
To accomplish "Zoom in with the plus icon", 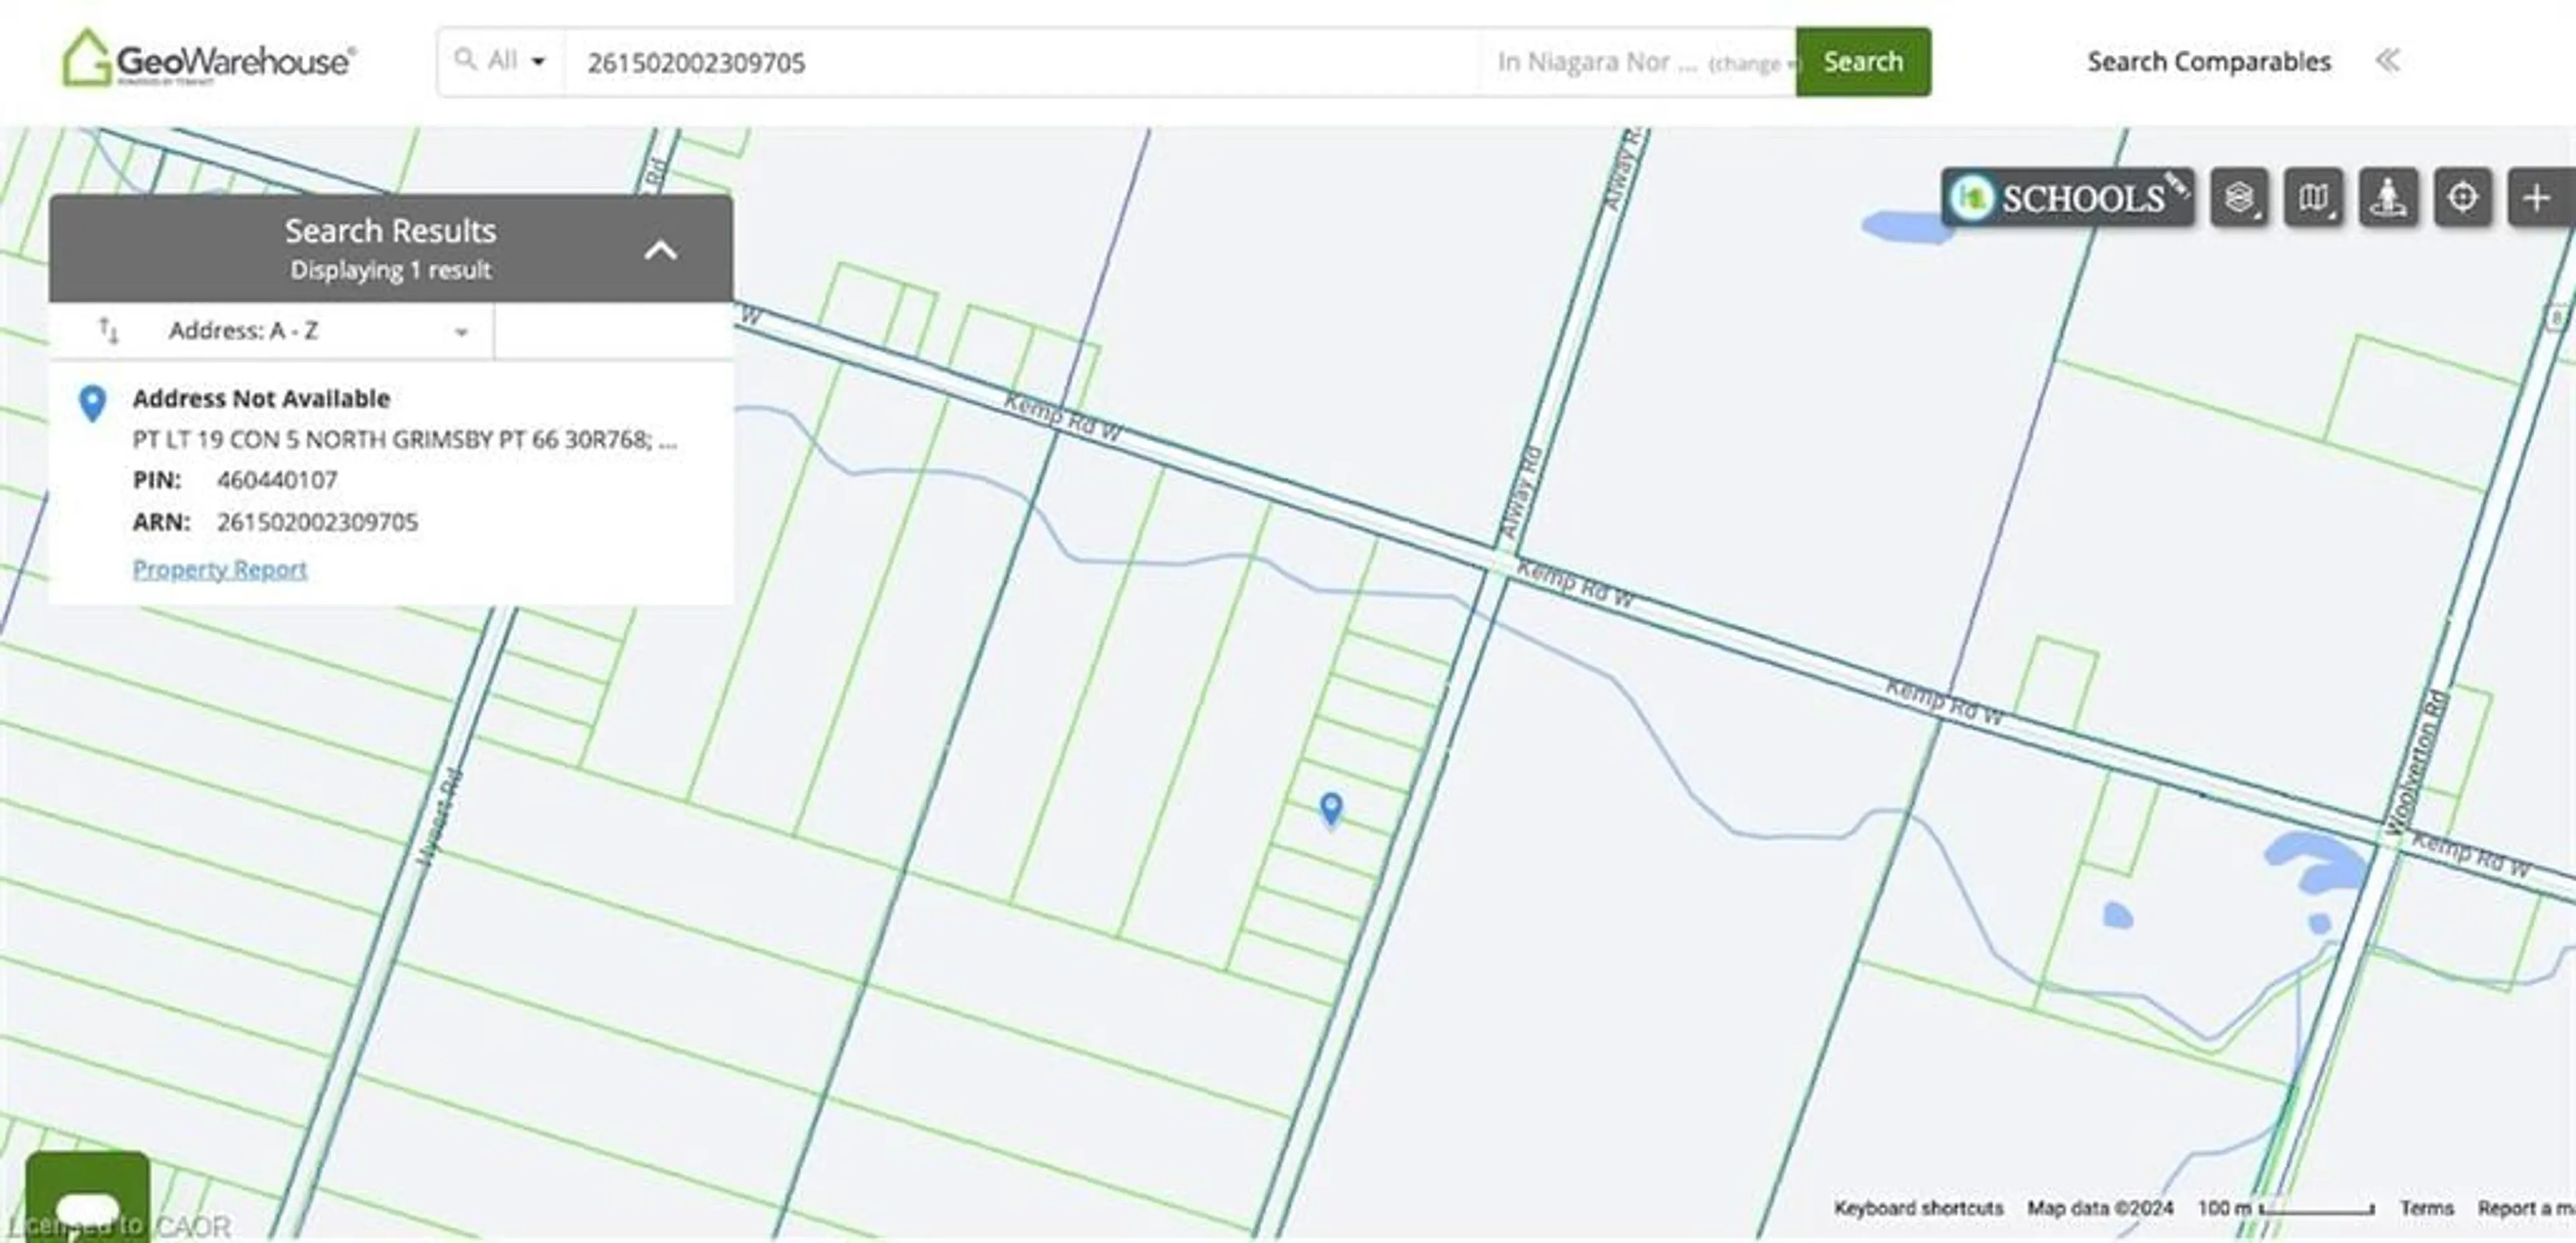I will coord(2537,197).
